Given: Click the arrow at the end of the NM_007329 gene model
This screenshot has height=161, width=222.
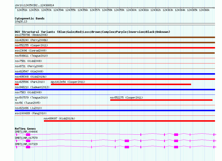Looking at the screenshot, I should coord(216,147).
